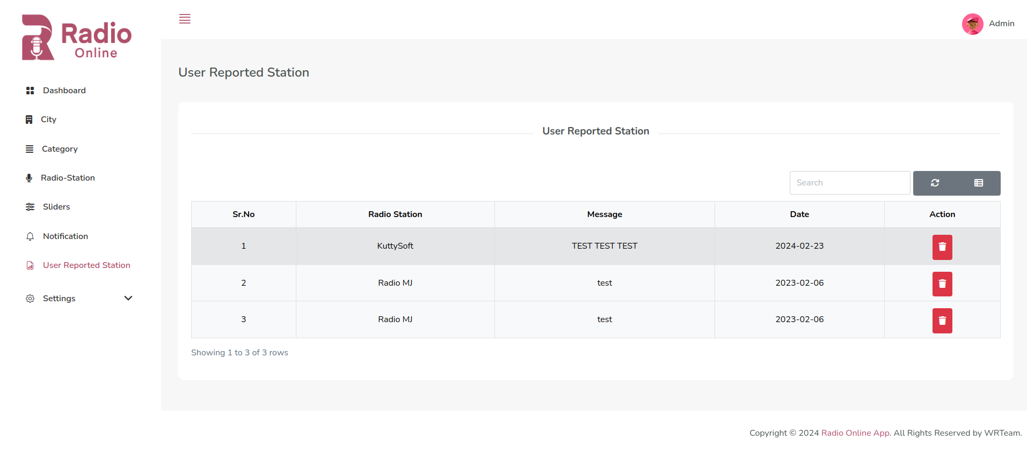Click the Category list icon
1027x454 pixels.
[x=30, y=149]
